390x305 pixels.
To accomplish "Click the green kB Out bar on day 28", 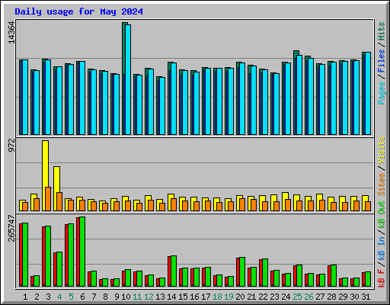I will (334, 276).
